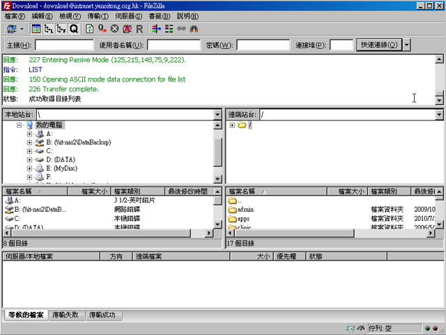
Task: Cancel the current operation
Action: click(x=114, y=29)
